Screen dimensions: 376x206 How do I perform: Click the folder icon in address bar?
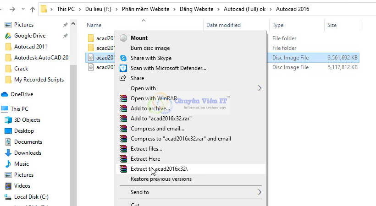(44, 9)
